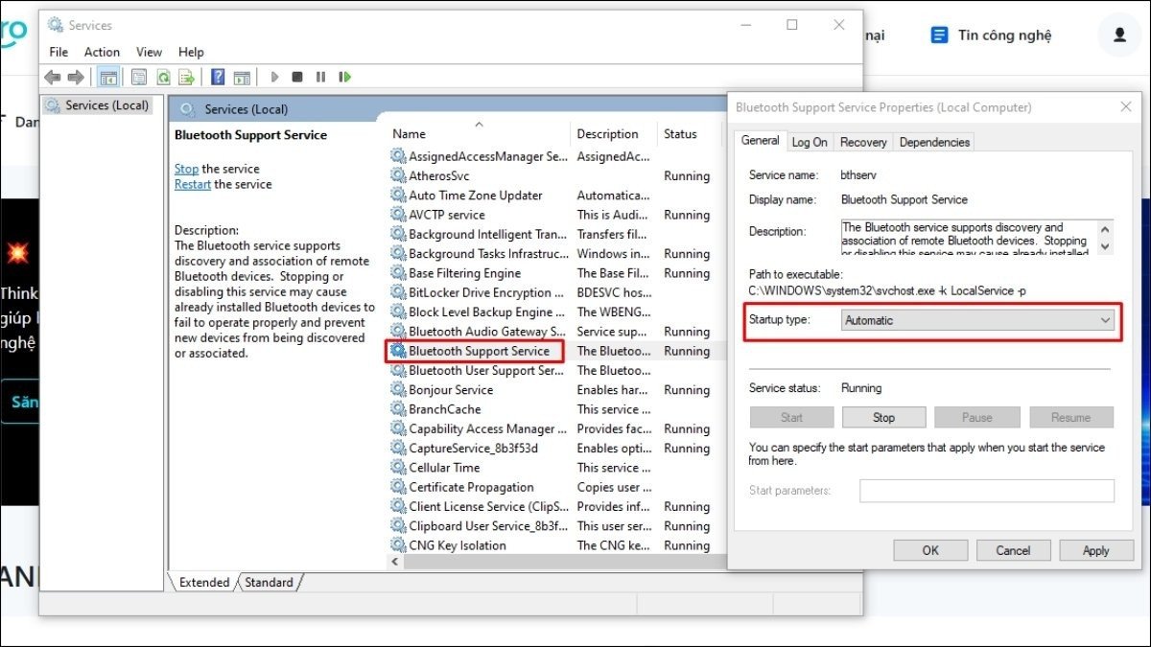Click the Services title bar app icon

click(55, 25)
